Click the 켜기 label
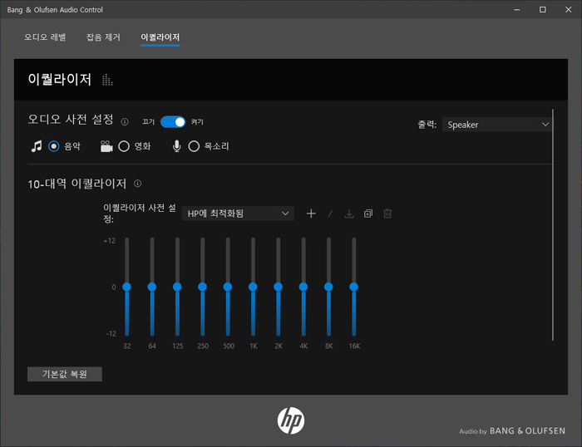Viewport: 582px width, 447px height. click(197, 121)
